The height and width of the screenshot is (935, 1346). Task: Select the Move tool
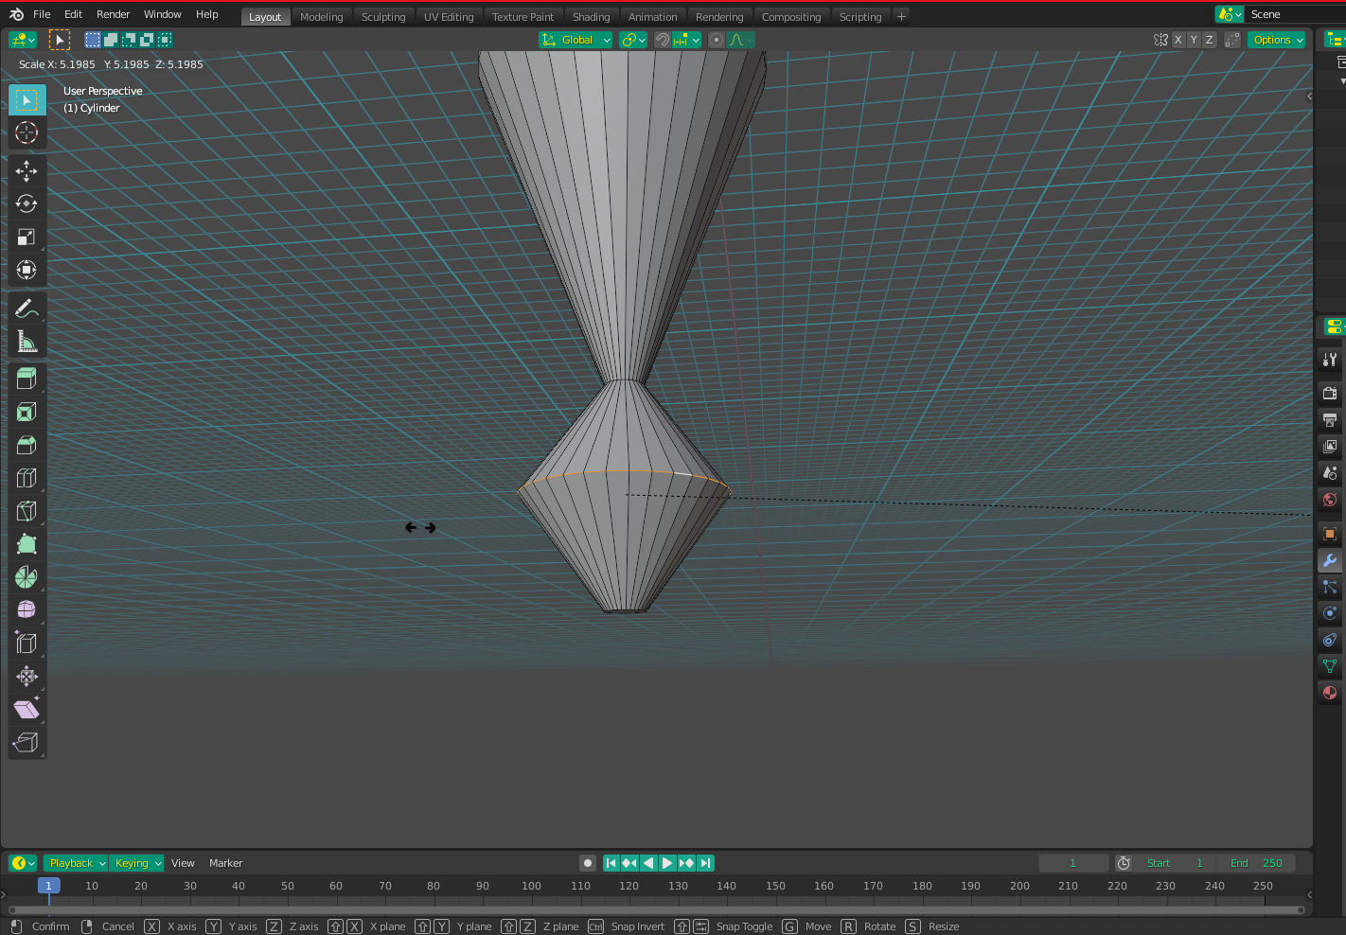27,170
